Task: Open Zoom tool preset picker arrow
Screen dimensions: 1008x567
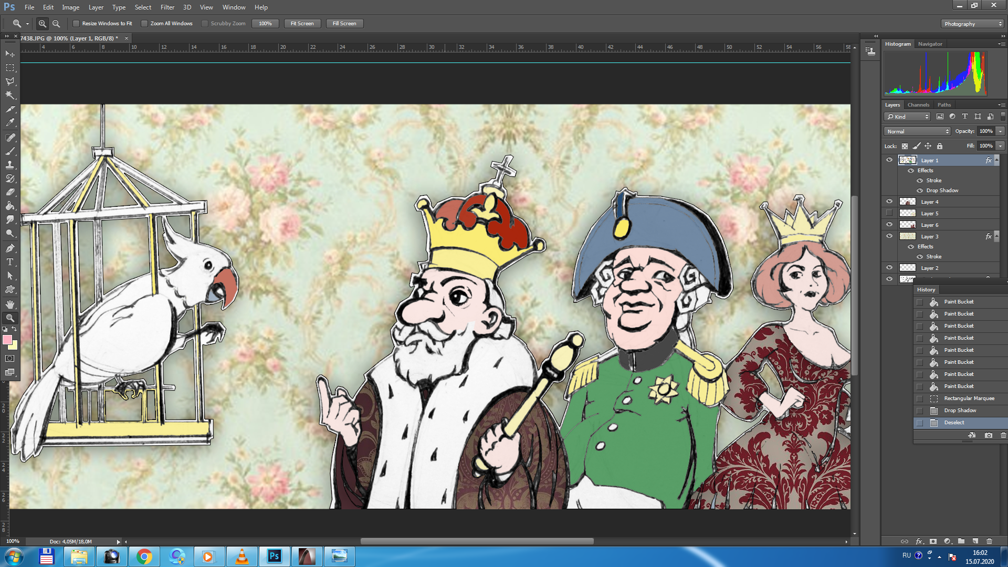Action: point(27,24)
